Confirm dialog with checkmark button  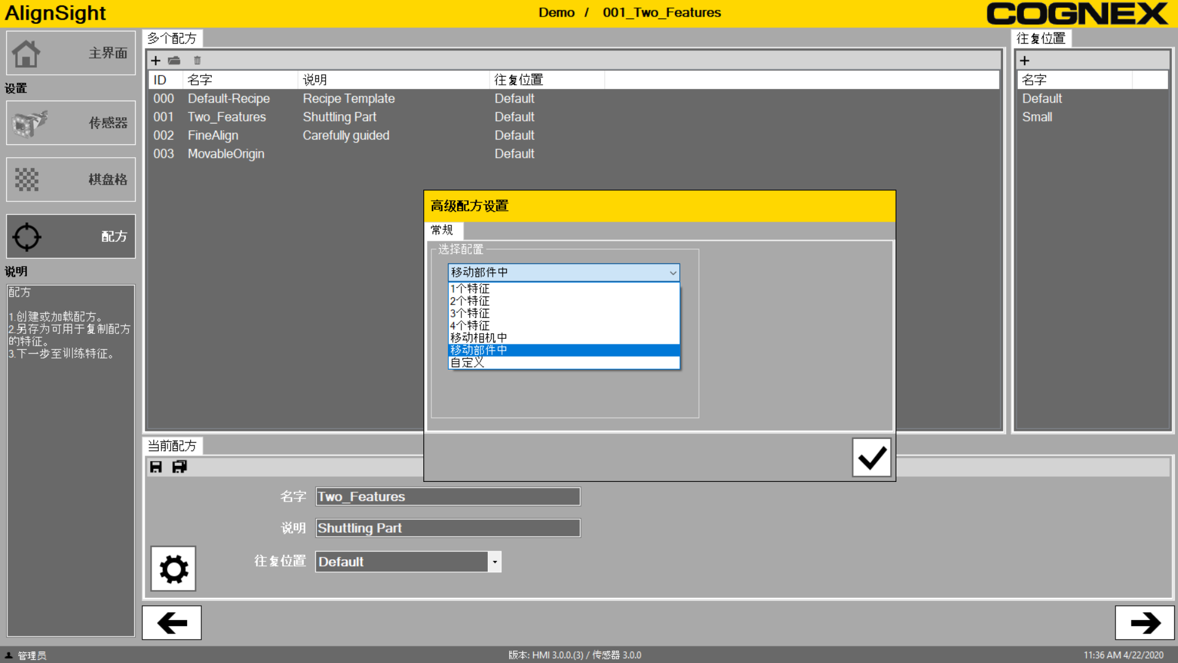[871, 457]
